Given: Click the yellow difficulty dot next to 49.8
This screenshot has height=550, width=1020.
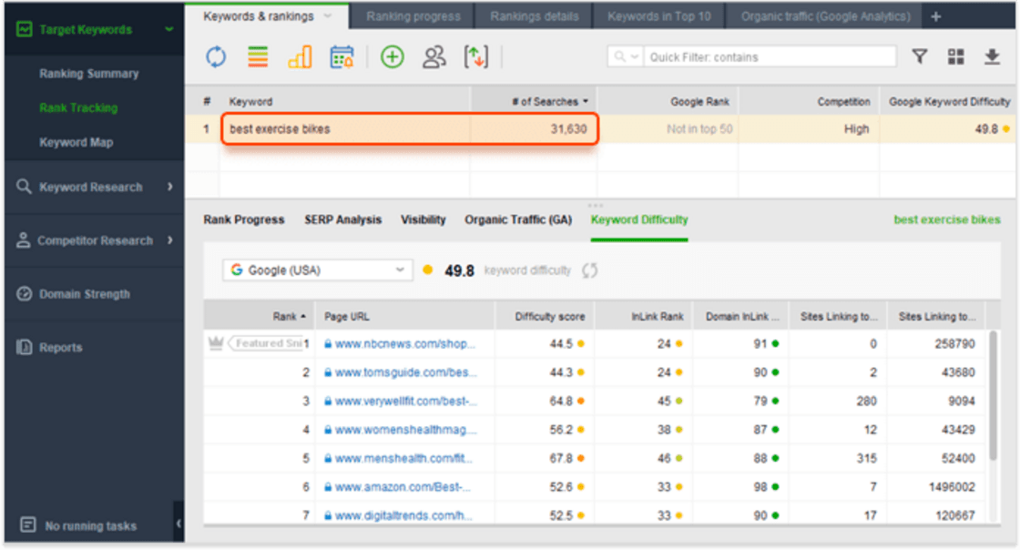Looking at the screenshot, I should 427,270.
